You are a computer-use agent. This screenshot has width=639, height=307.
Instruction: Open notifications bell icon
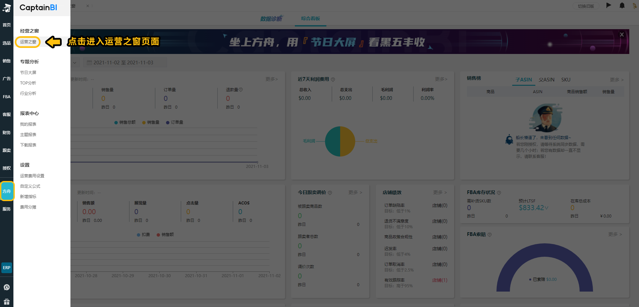(x=622, y=5)
